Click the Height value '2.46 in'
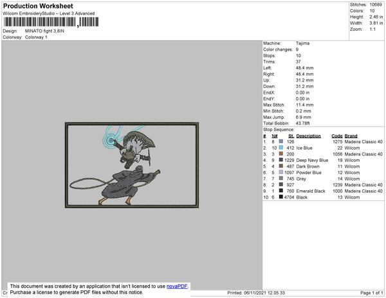 click(376, 17)
